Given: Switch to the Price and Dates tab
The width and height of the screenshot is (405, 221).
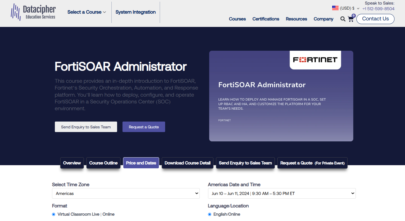Looking at the screenshot, I should tap(141, 163).
